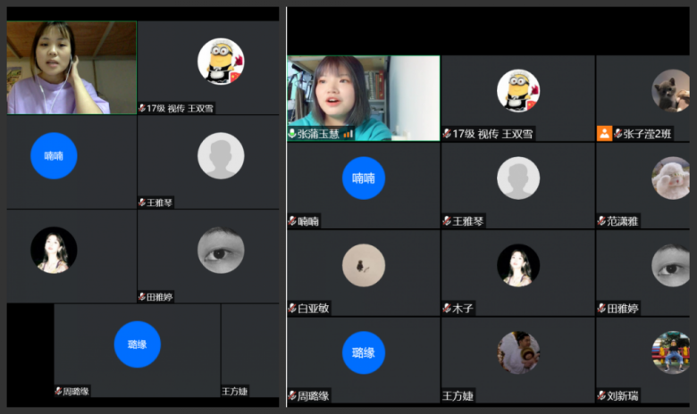
Task: Select the video of girl in purple shirt
Action: 71,68
